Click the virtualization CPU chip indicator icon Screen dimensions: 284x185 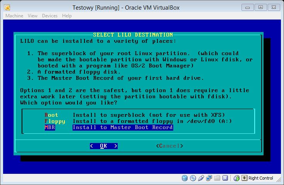click(225, 178)
